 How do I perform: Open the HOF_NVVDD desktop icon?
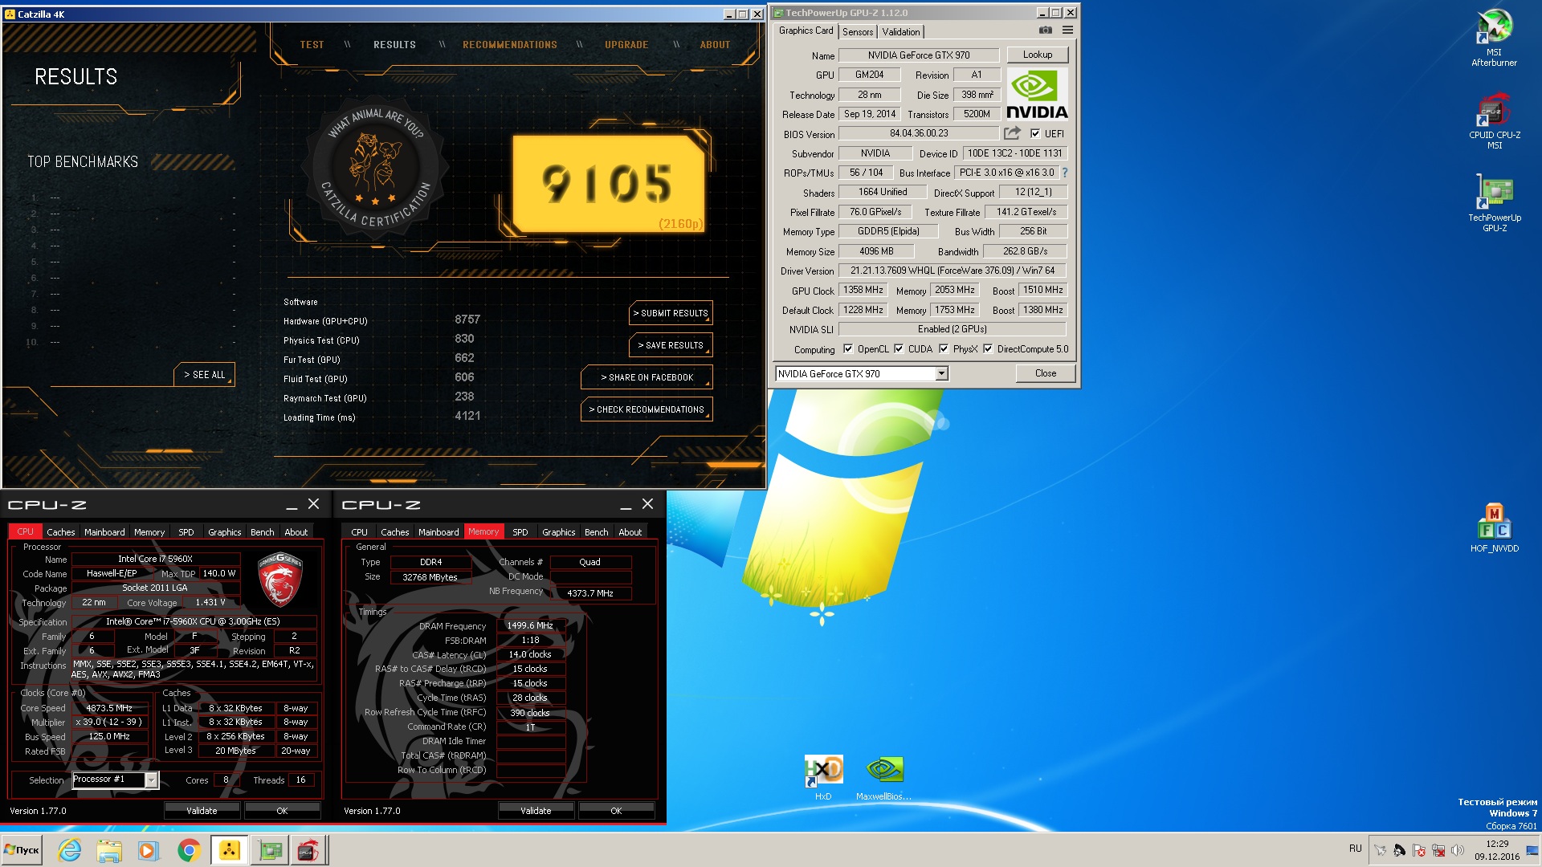point(1494,527)
